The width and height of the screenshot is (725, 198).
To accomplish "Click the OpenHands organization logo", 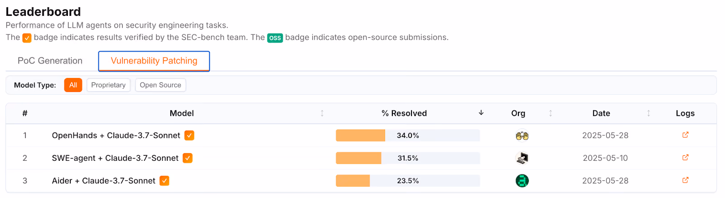I will tap(522, 135).
